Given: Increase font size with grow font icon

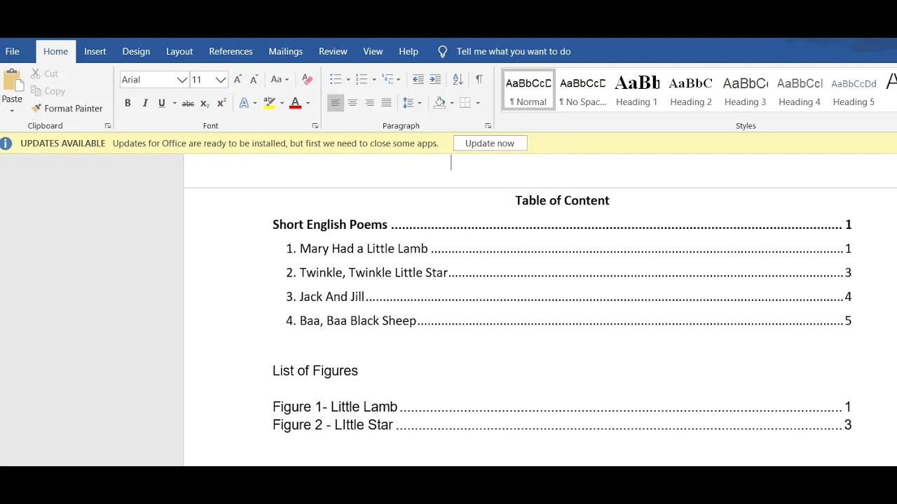Looking at the screenshot, I should pyautogui.click(x=238, y=80).
